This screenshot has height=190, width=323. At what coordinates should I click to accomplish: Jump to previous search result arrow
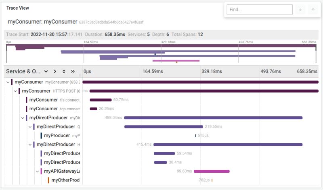[x=313, y=10]
